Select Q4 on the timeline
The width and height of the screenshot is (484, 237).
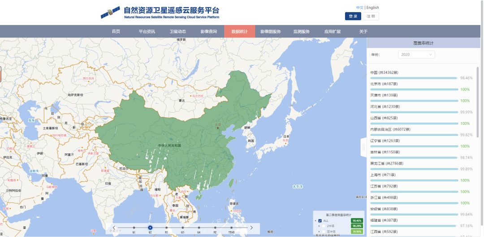199,228
